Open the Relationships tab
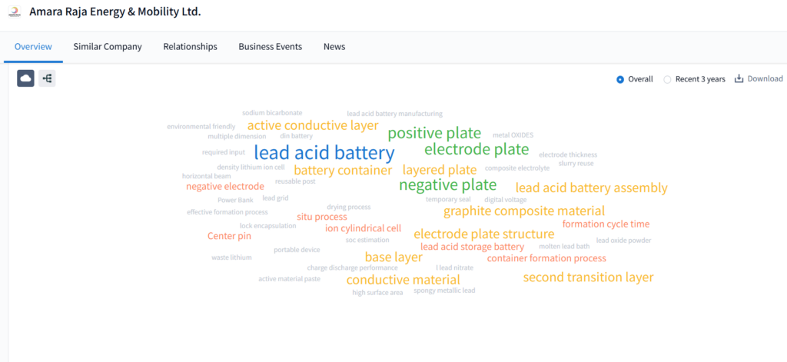This screenshot has width=787, height=362. click(190, 47)
